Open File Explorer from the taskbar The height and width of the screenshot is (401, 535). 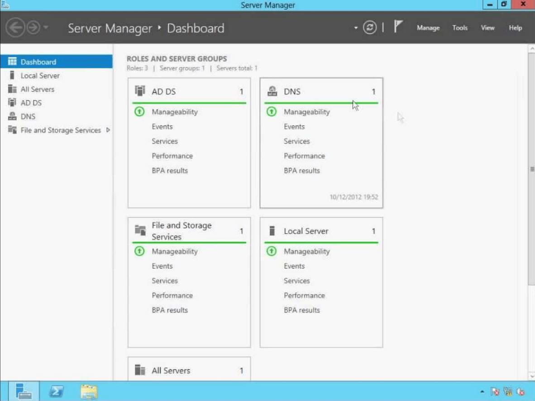pos(89,391)
